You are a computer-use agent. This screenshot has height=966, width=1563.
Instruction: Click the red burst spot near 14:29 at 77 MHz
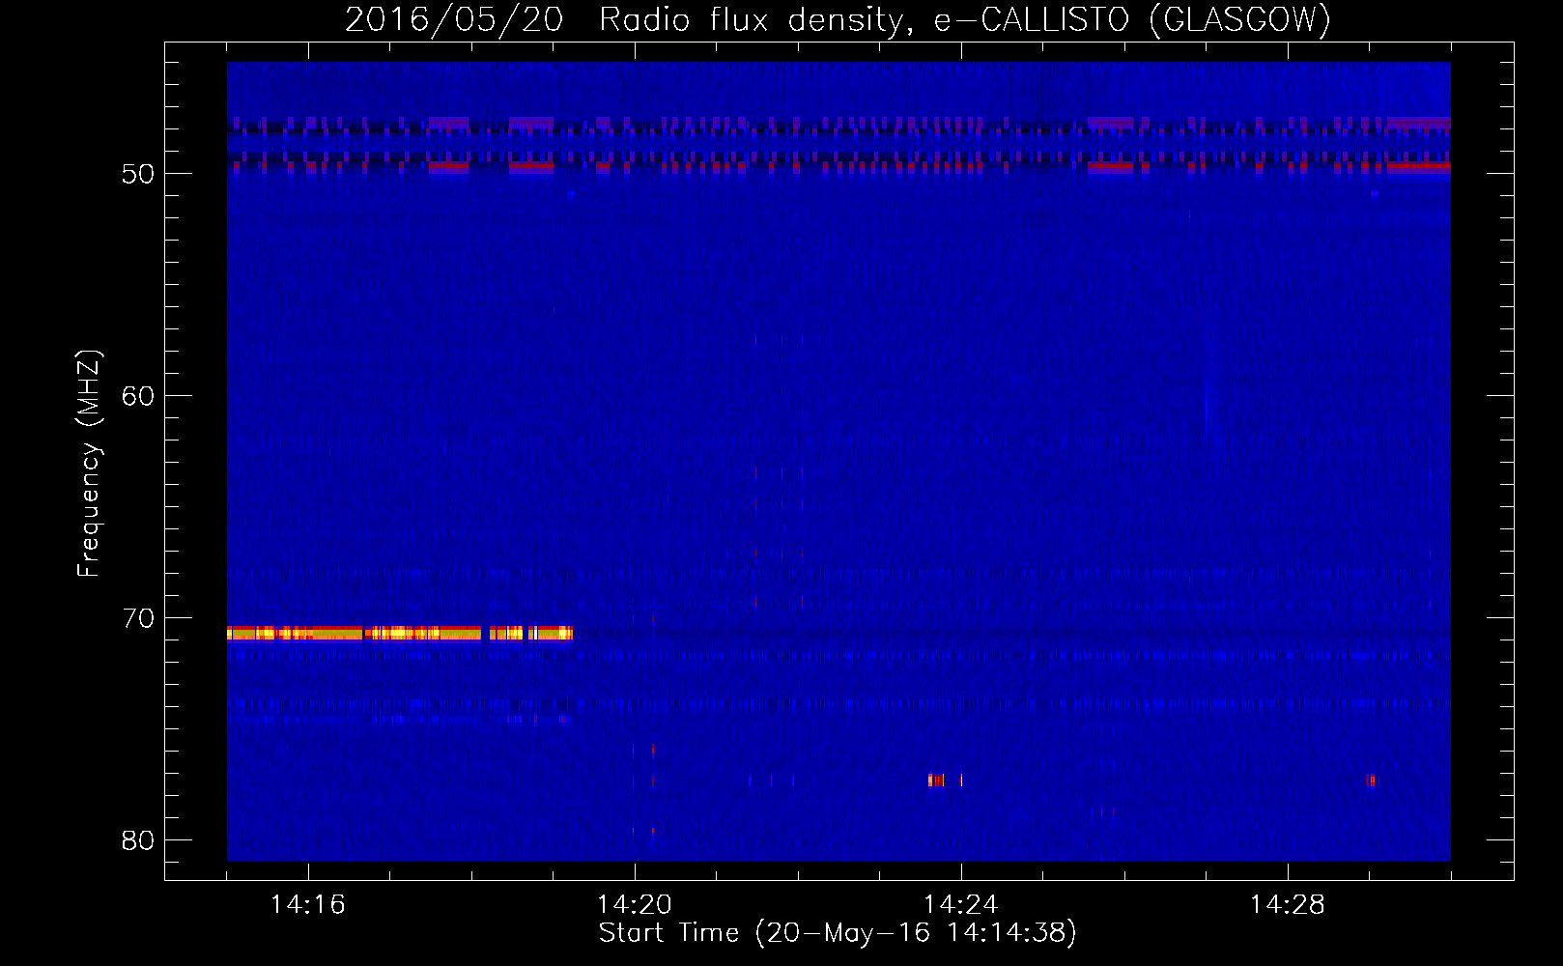click(1371, 781)
